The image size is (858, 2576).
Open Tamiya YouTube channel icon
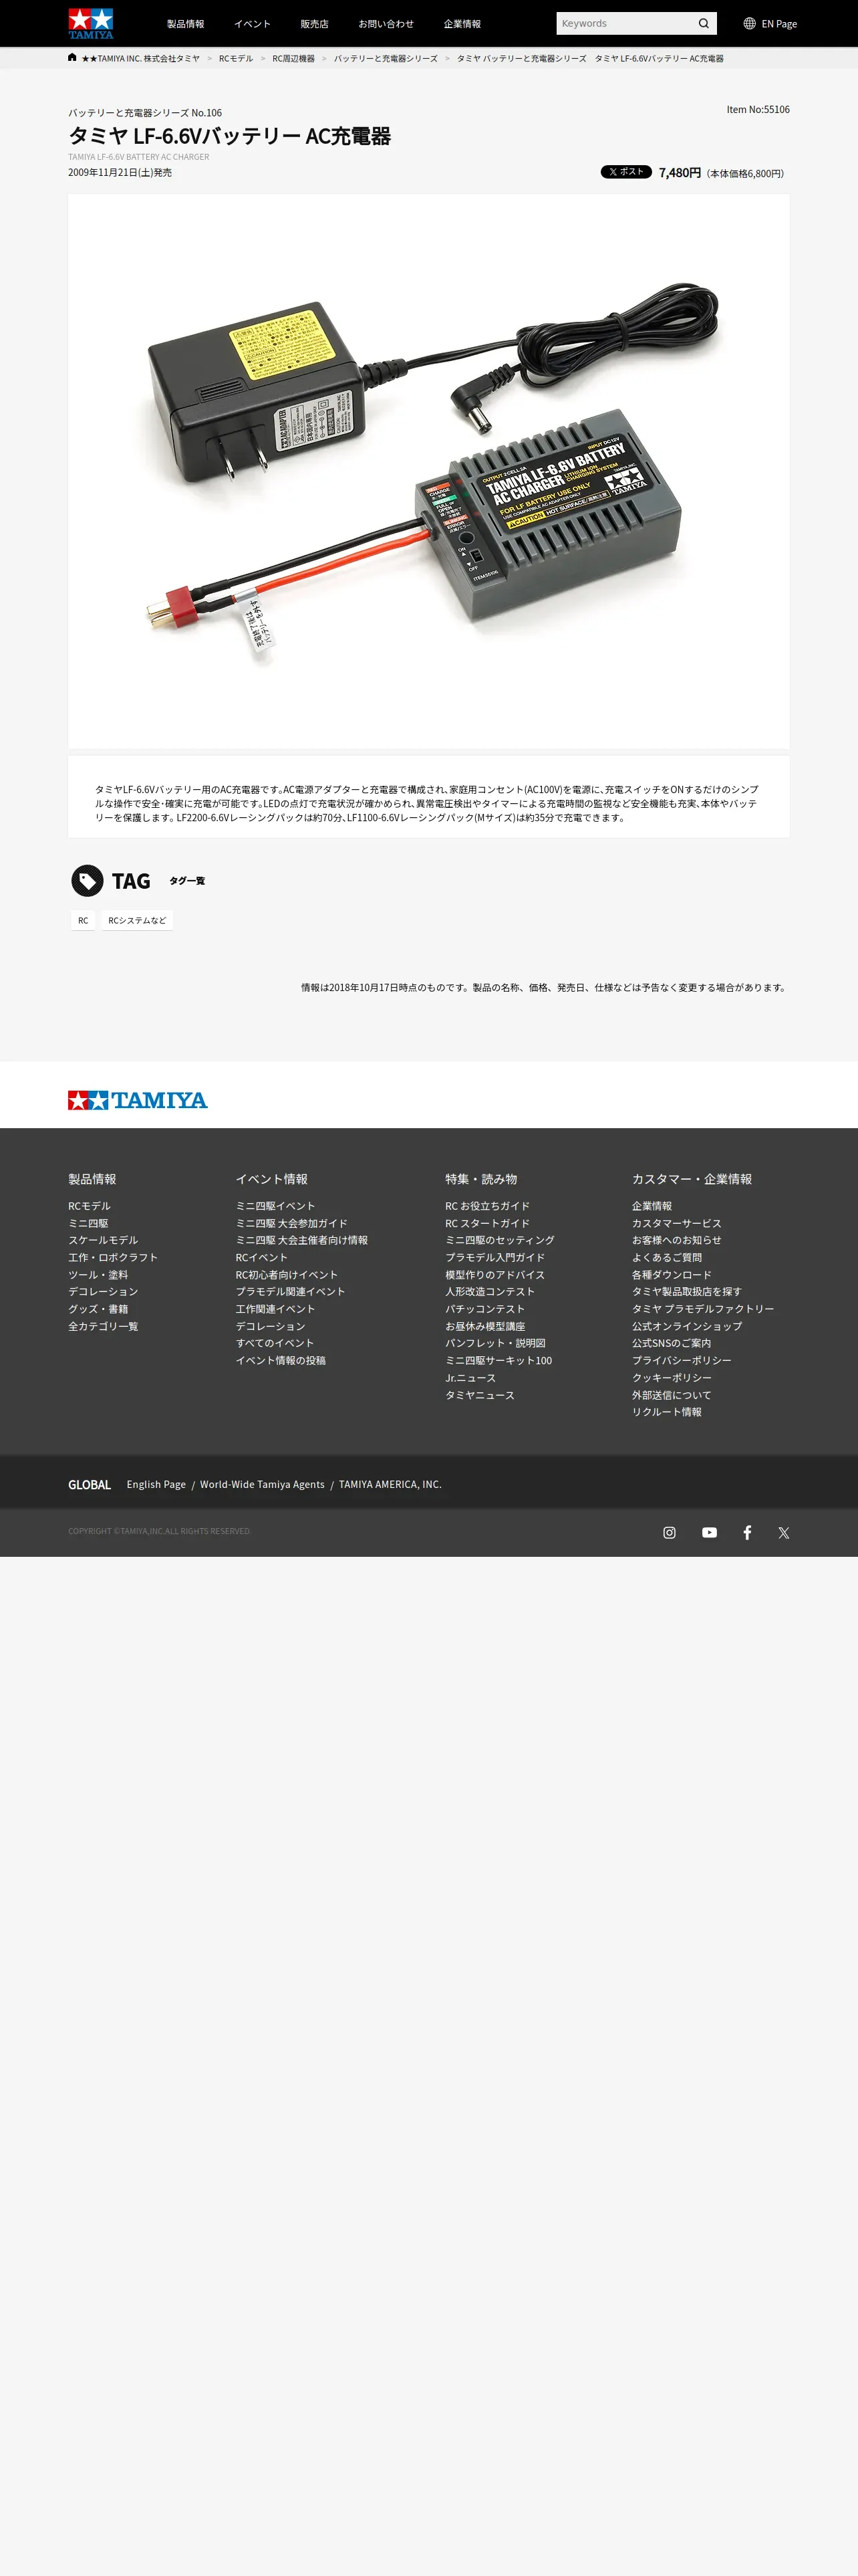[x=709, y=1532]
